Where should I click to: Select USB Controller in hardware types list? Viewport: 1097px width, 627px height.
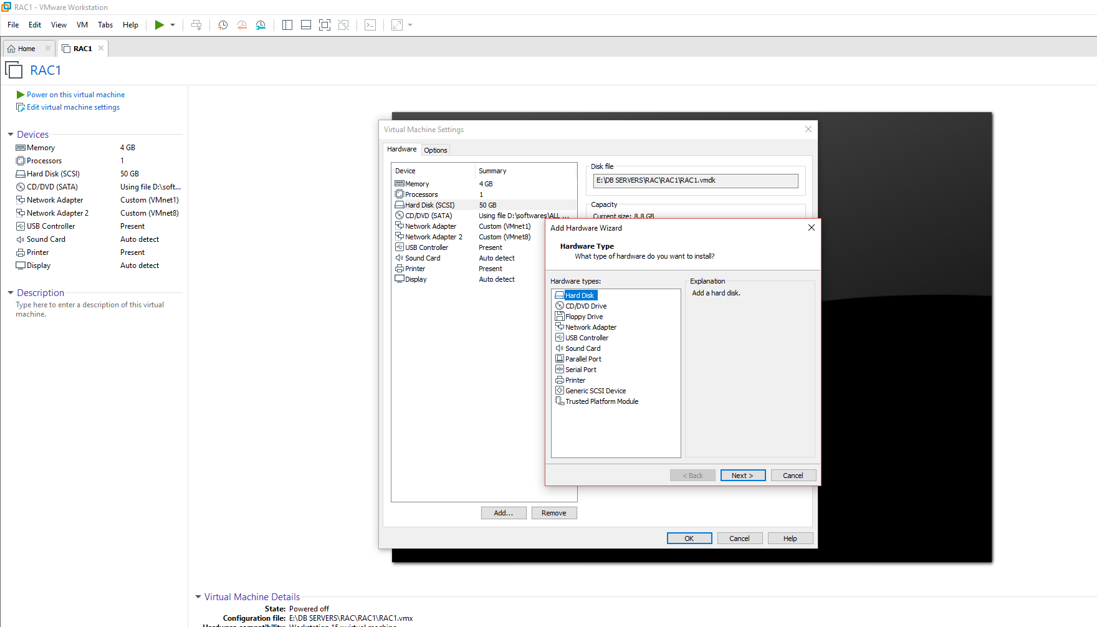tap(587, 338)
